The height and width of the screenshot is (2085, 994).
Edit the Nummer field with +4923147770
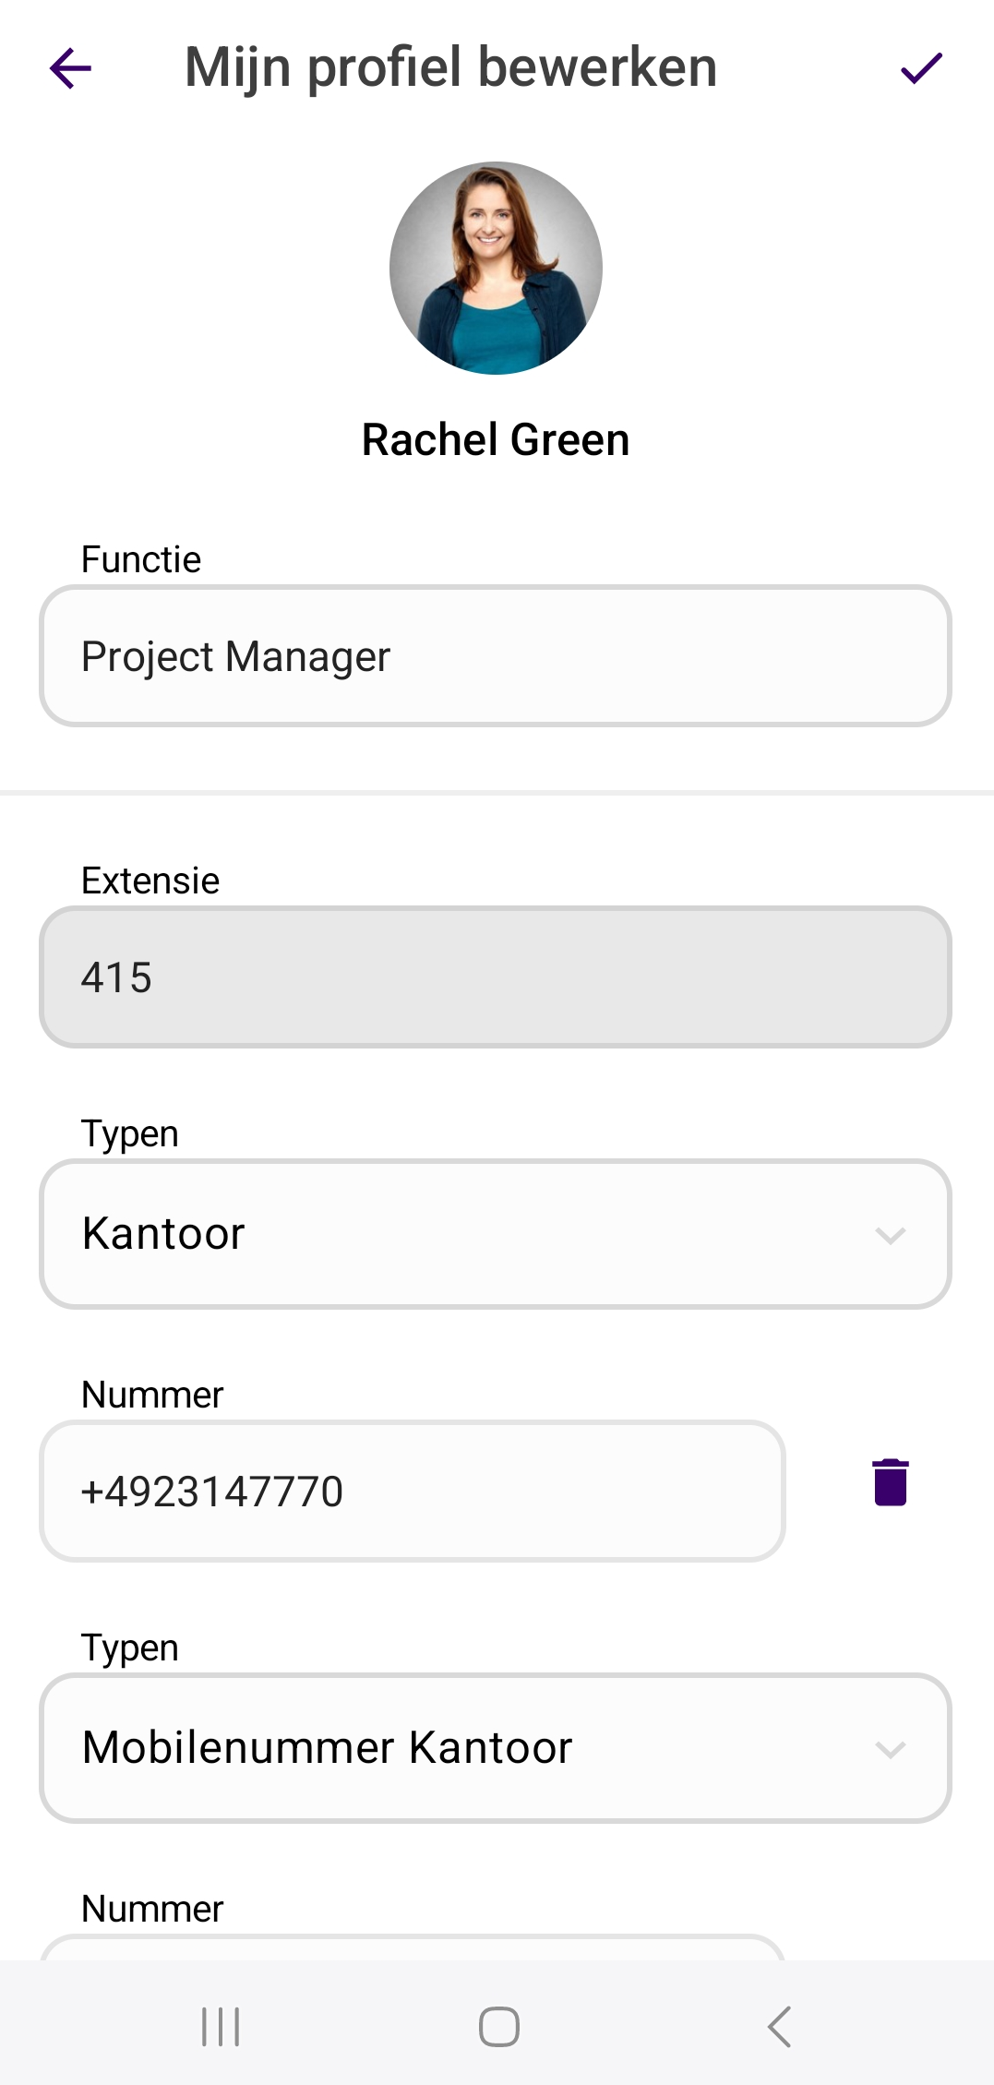tap(412, 1492)
